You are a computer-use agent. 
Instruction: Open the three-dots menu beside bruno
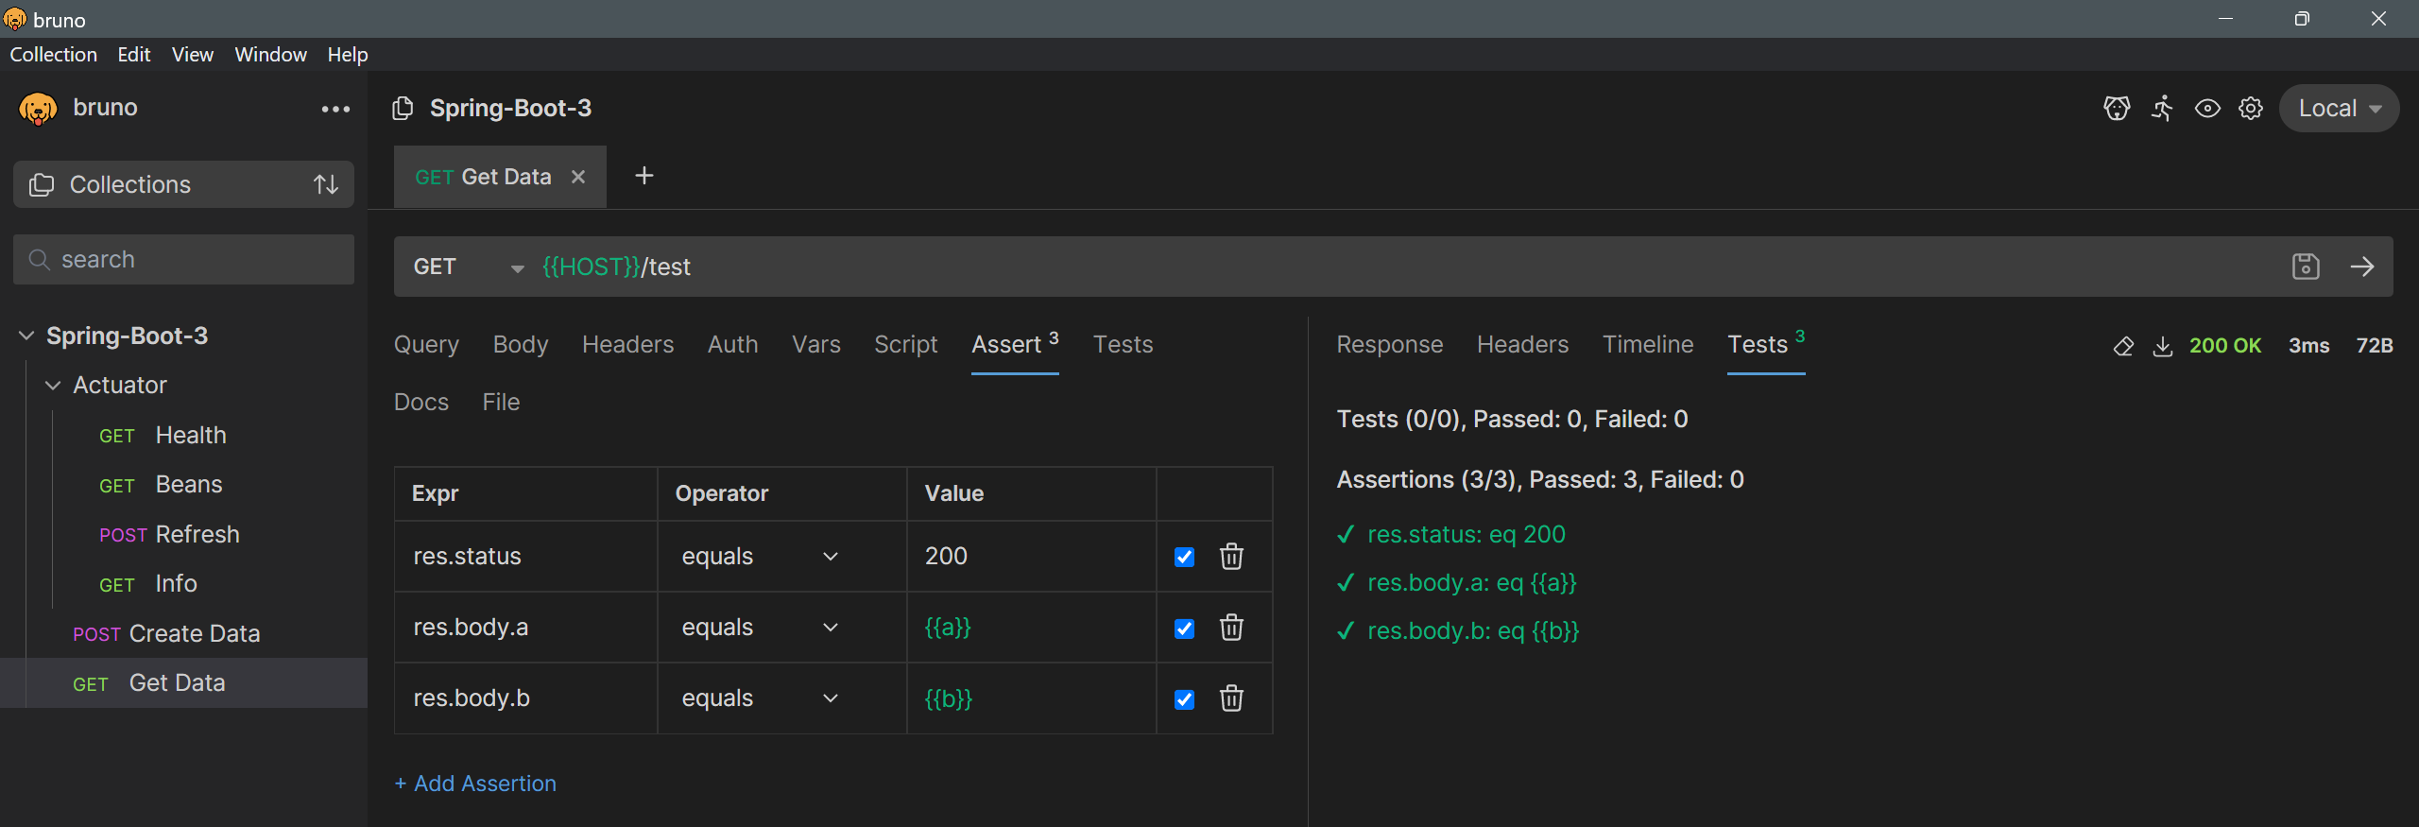335,110
